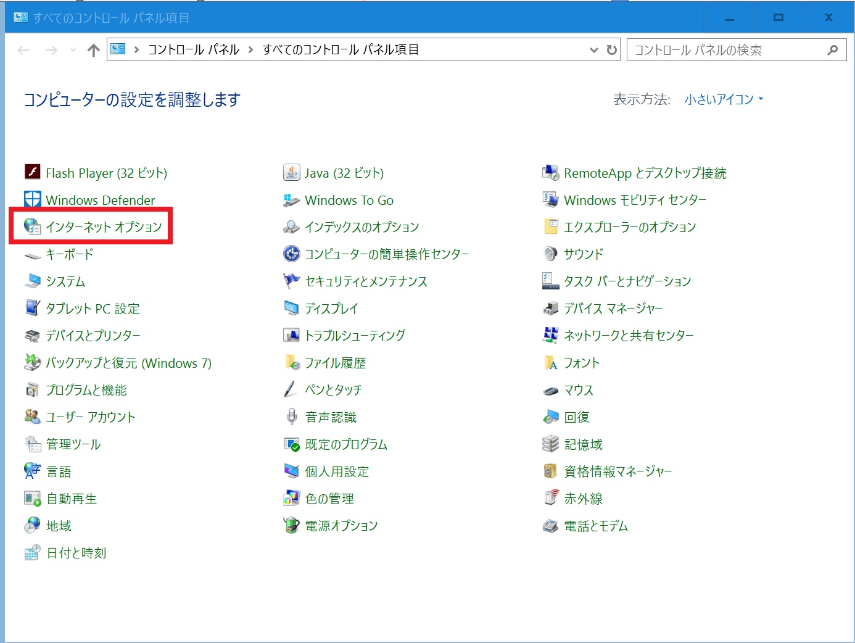855x643 pixels.
Task: Open the 色の管理 link
Action: tap(329, 499)
